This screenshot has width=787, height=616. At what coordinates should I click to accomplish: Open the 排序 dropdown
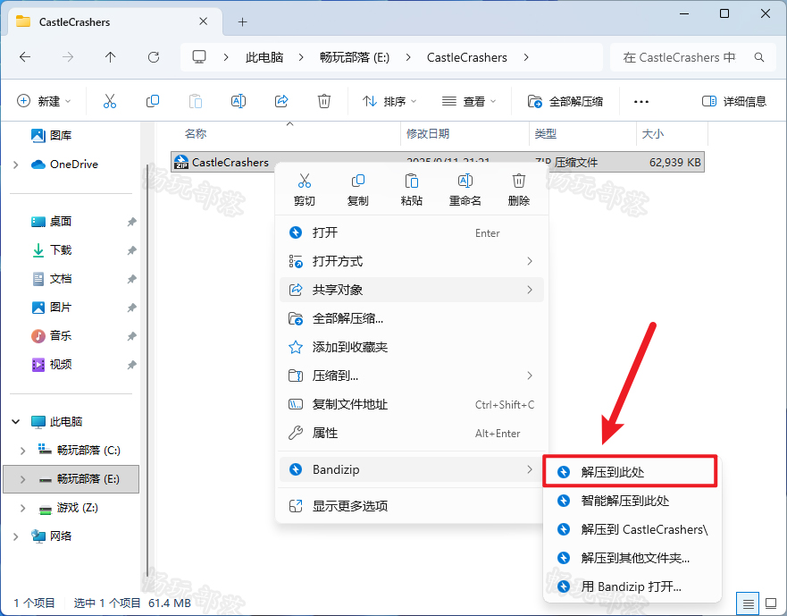click(389, 101)
